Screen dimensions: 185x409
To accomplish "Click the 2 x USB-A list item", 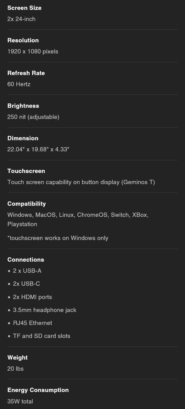I will point(27,271).
